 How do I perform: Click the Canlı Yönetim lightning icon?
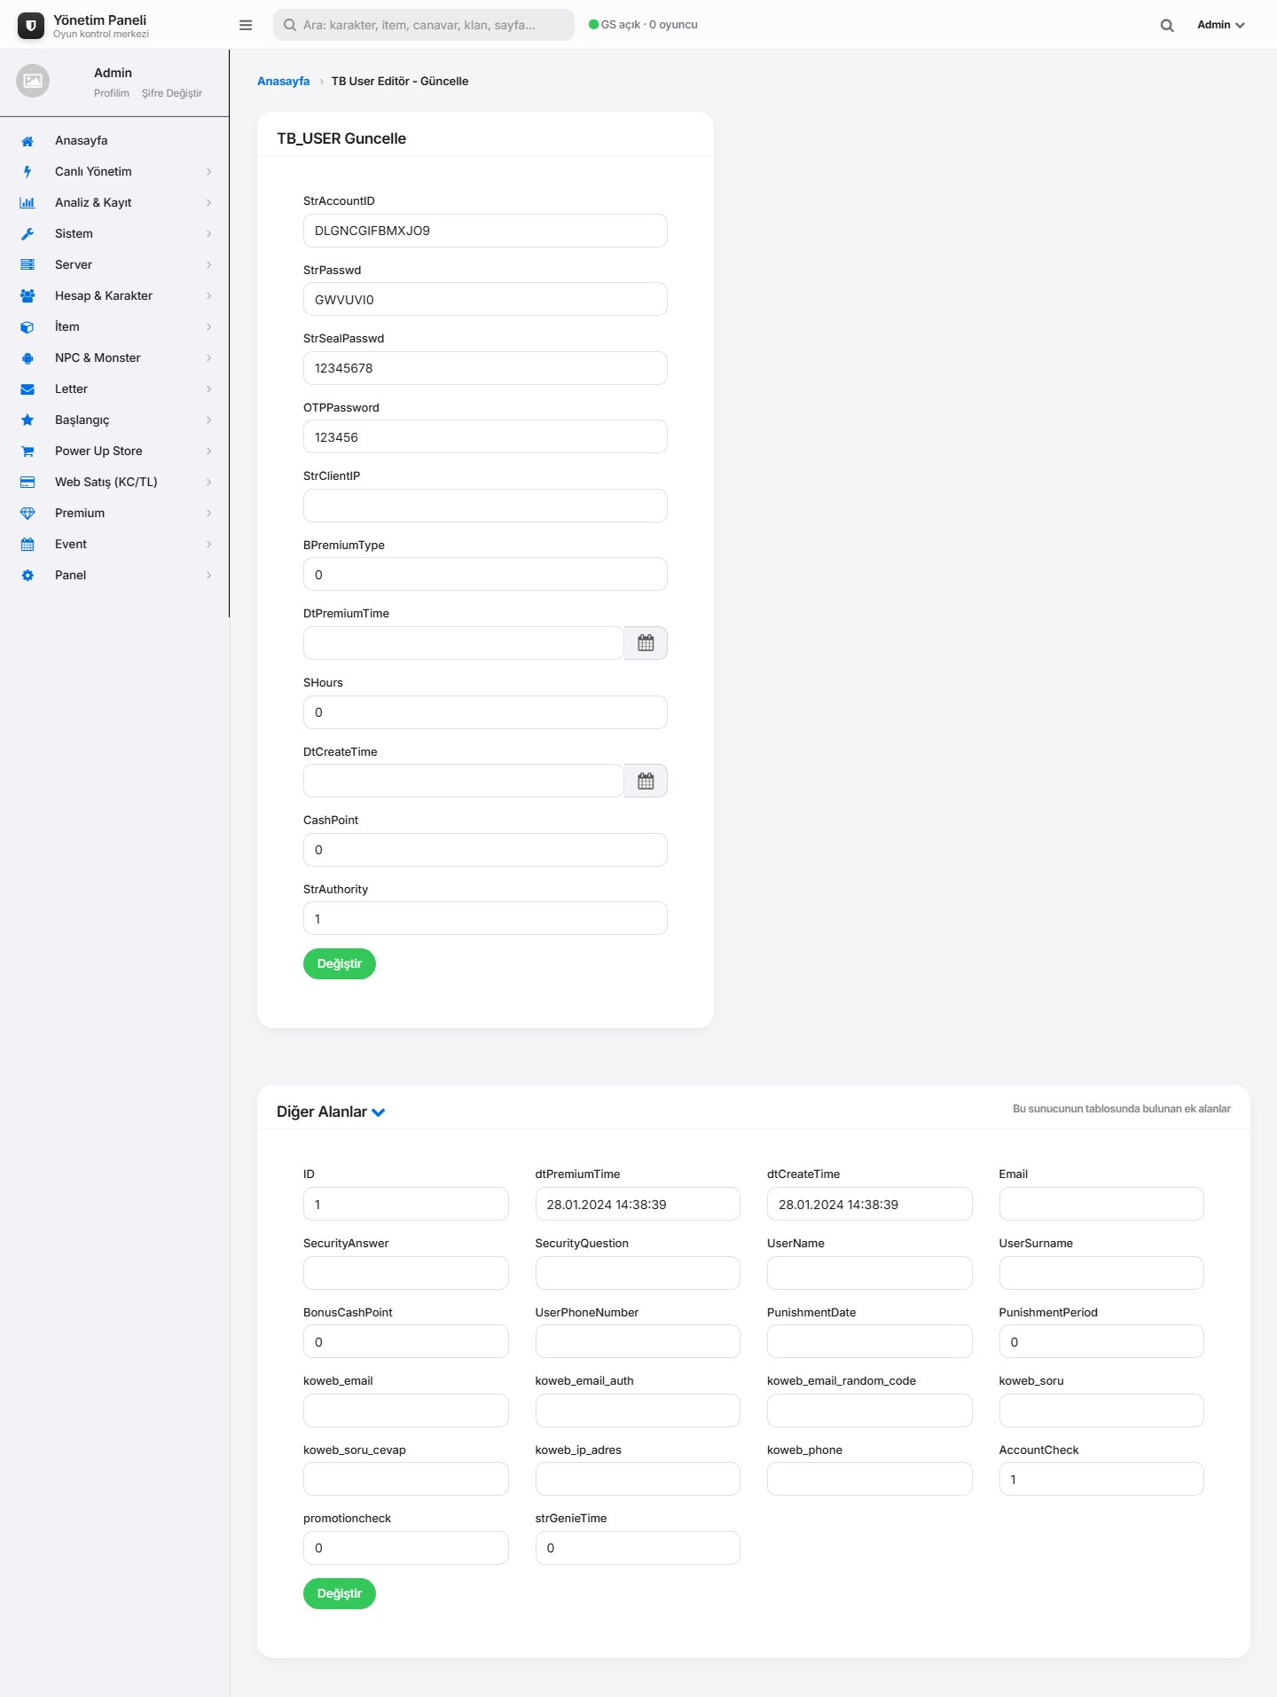tap(27, 172)
